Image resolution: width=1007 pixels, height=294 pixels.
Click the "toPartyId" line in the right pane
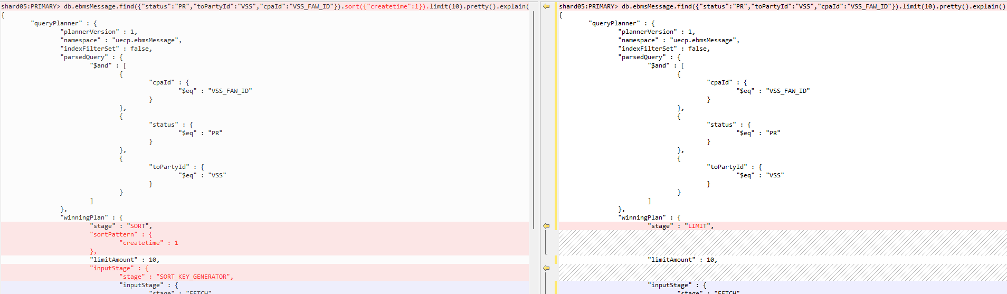(x=734, y=167)
